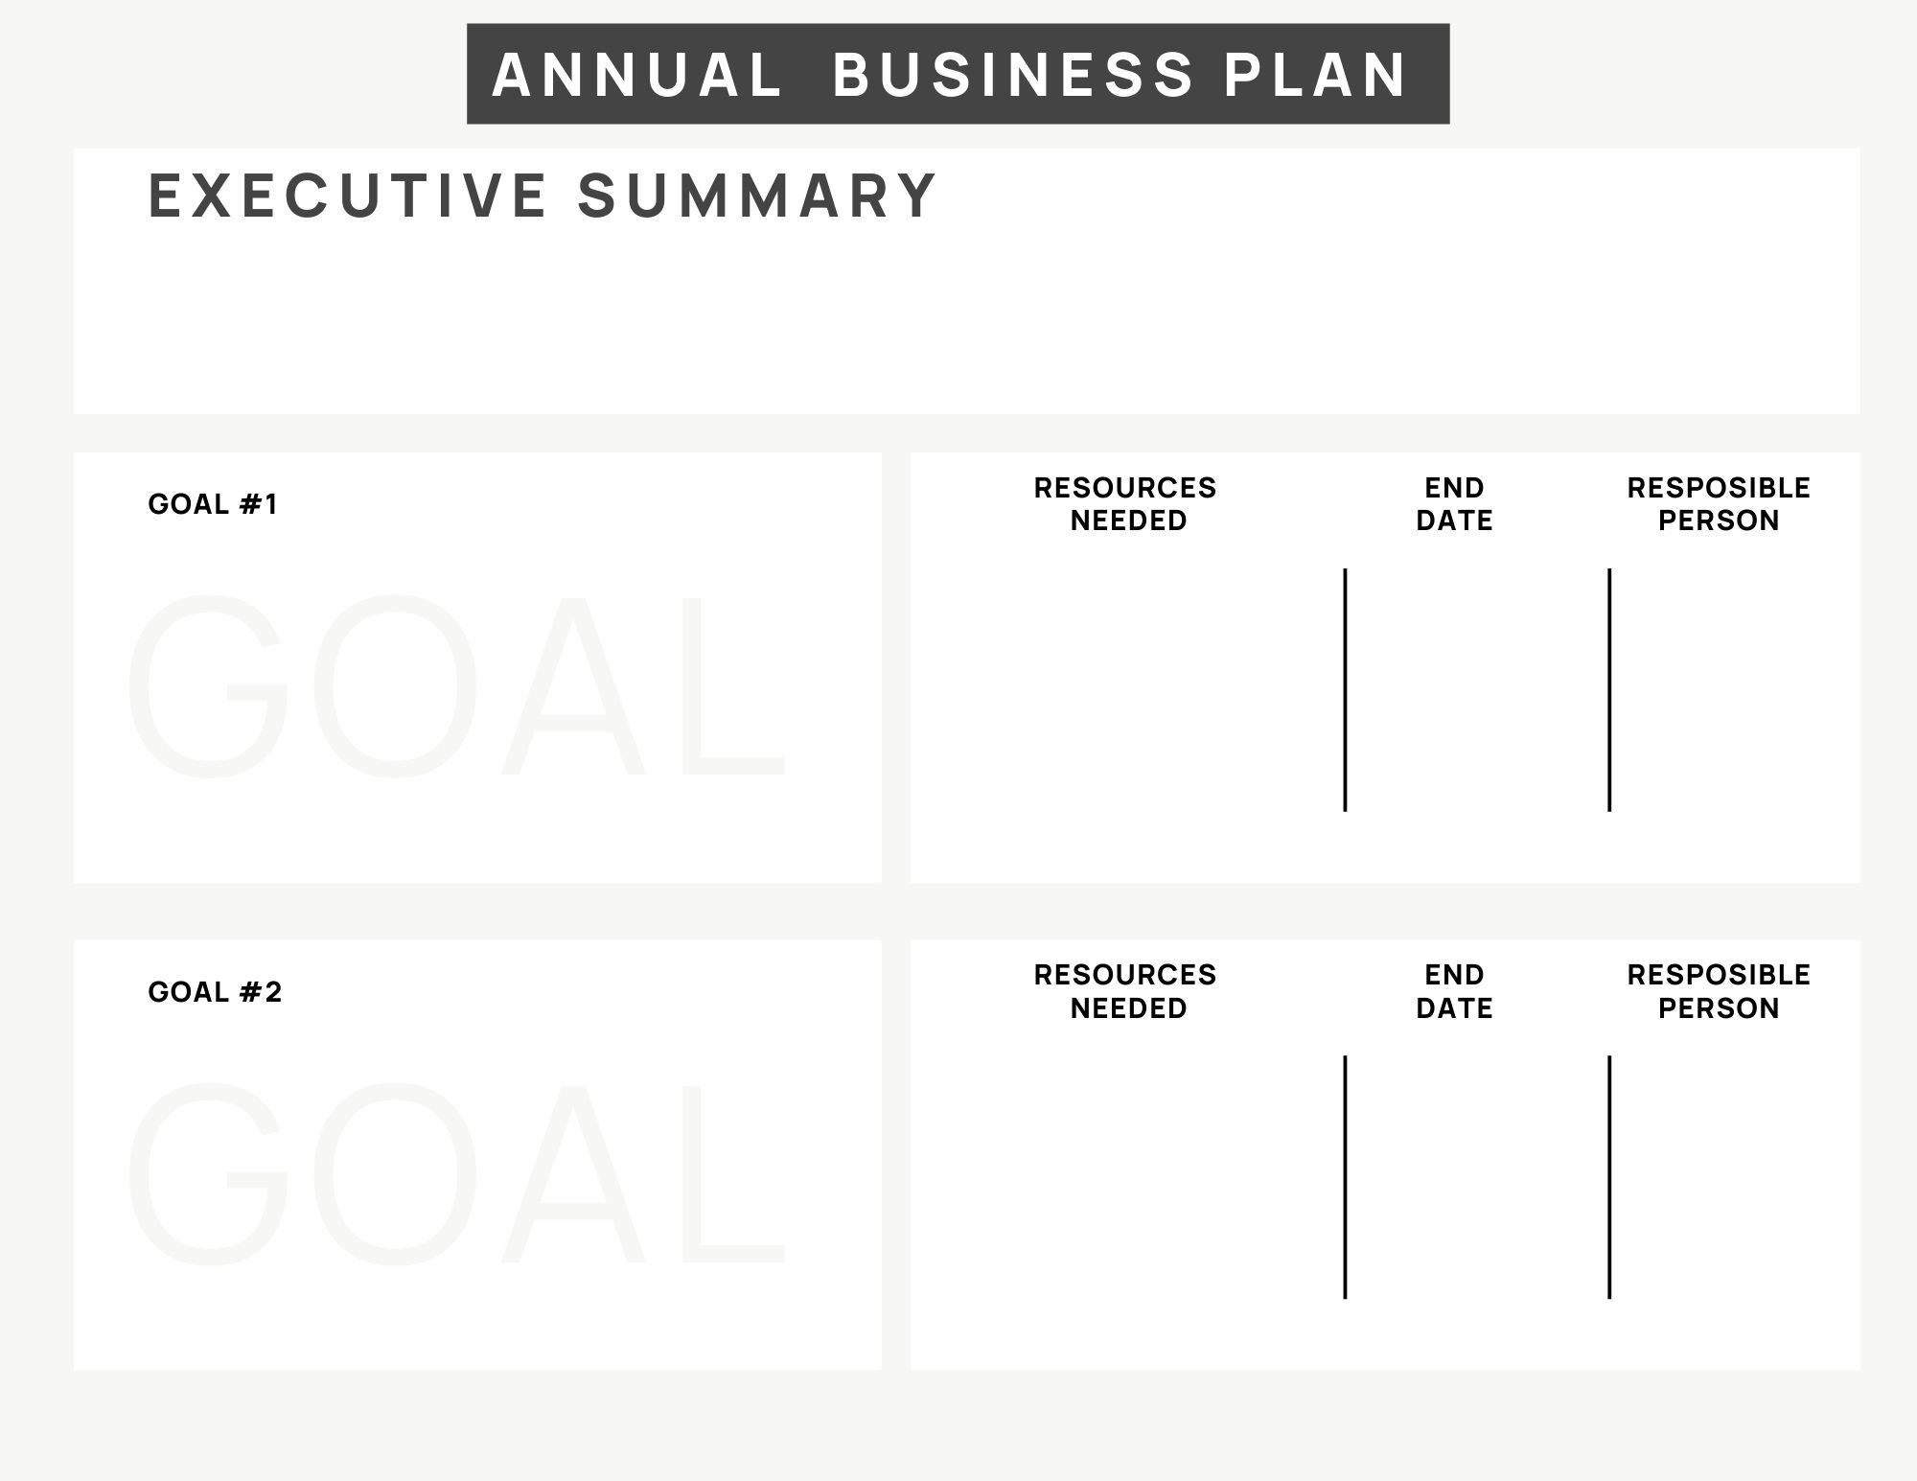
Task: Click the large GOAL watermark under Goal #2
Action: (x=456, y=1173)
